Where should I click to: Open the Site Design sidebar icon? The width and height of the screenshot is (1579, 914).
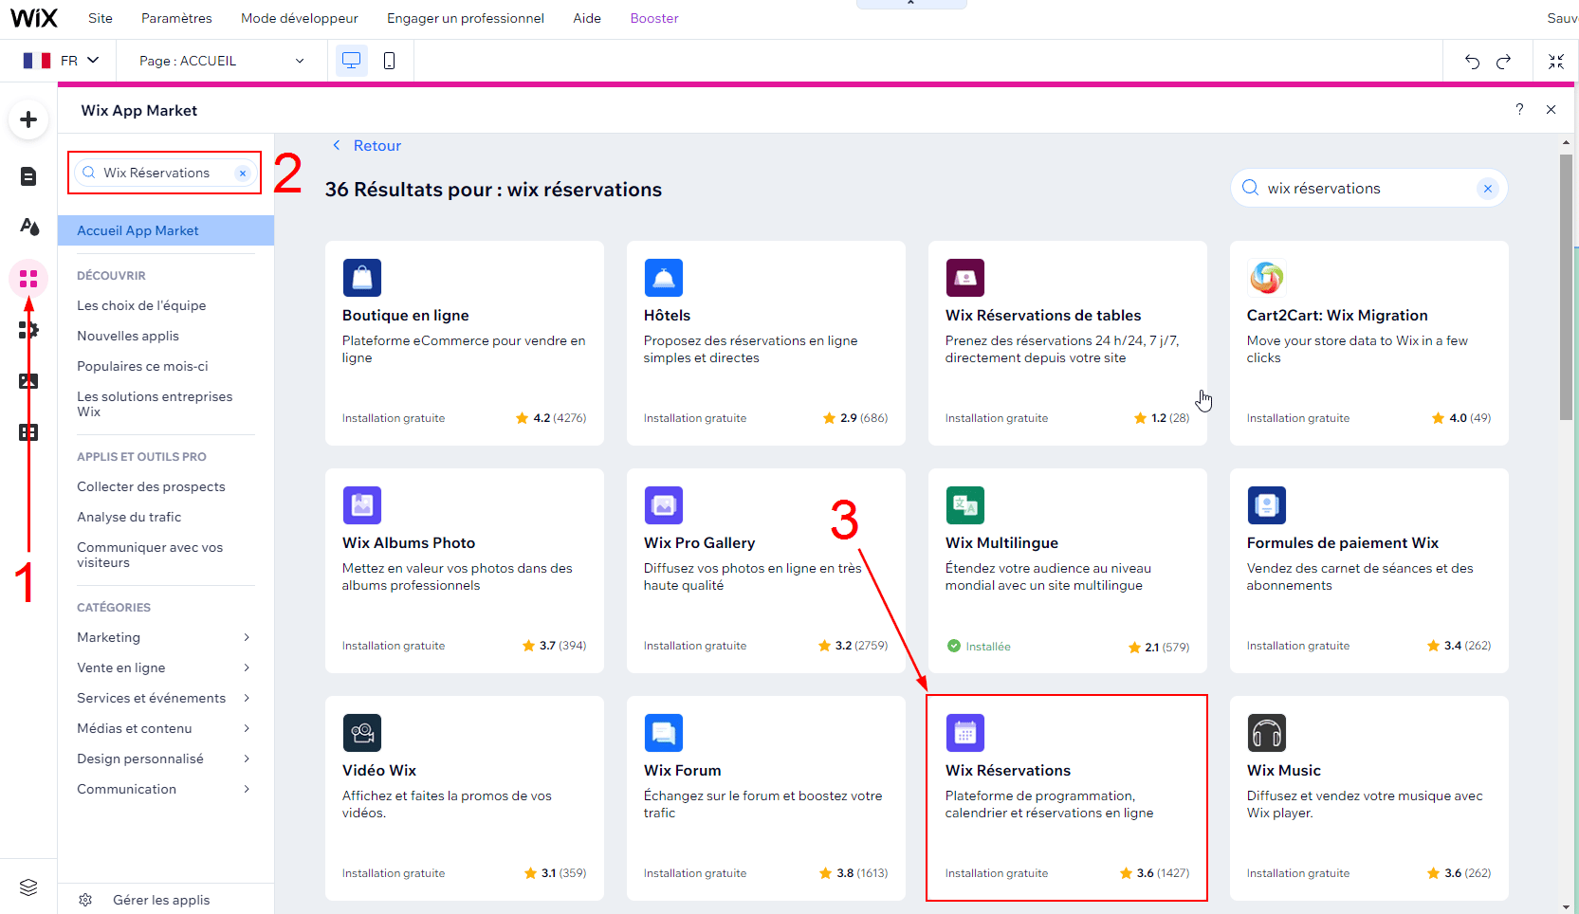click(x=28, y=227)
